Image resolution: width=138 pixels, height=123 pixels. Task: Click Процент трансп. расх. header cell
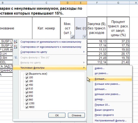point(118,28)
